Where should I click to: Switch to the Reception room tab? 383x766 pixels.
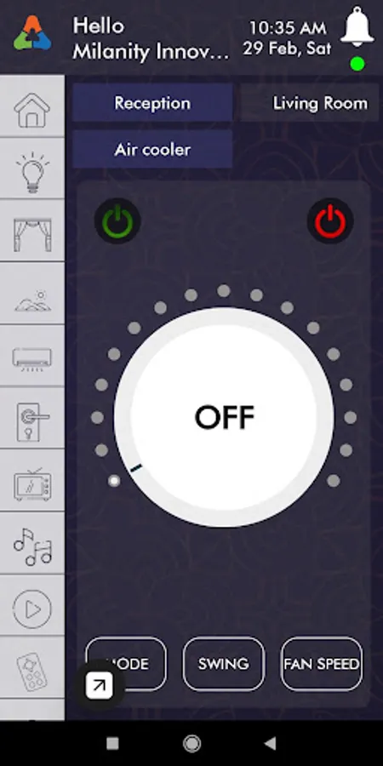pyautogui.click(x=152, y=103)
